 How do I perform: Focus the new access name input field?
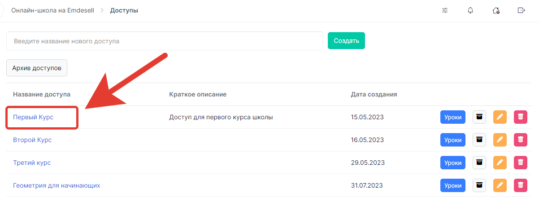click(165, 41)
